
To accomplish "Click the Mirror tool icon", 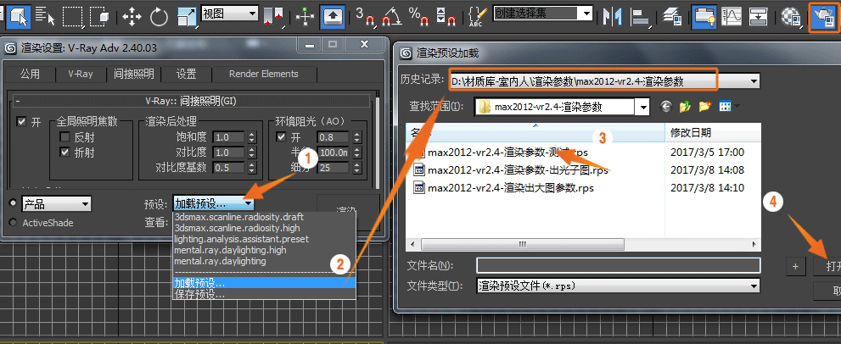I will [612, 17].
